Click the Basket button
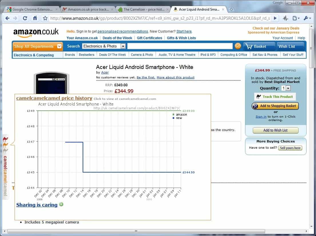Viewport: 316px width, 236px height. coord(259,46)
